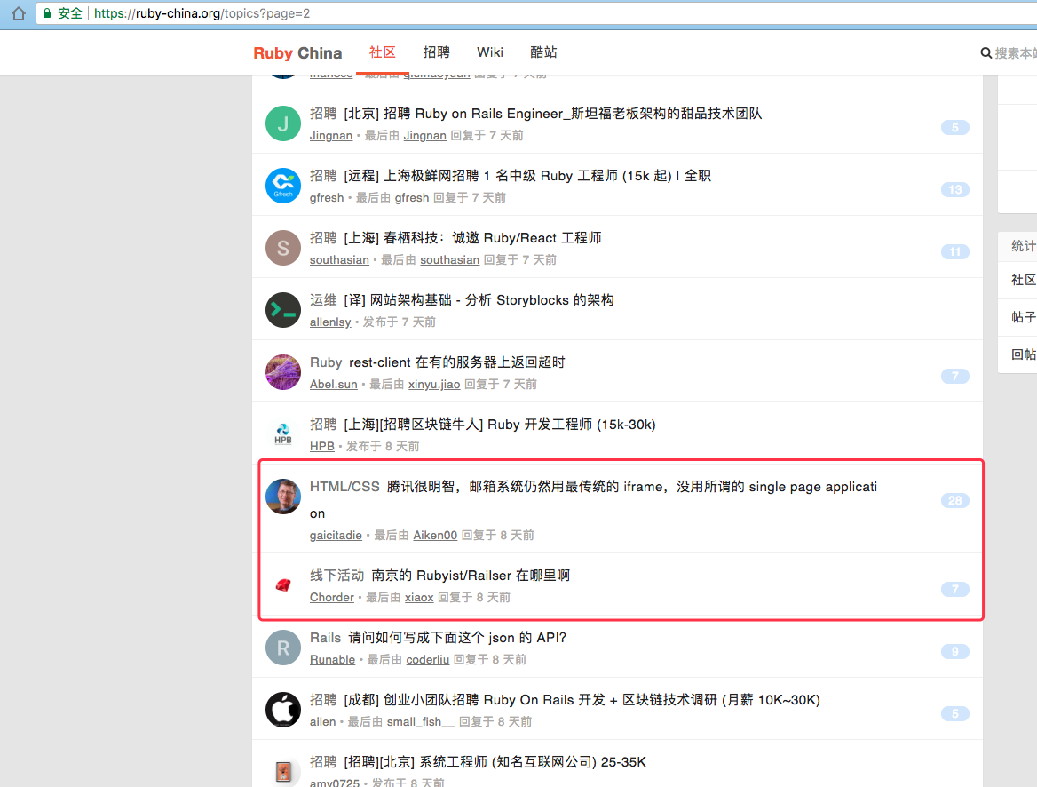1037x787 pixels.
Task: Click reply count badge 9
Action: 955,651
